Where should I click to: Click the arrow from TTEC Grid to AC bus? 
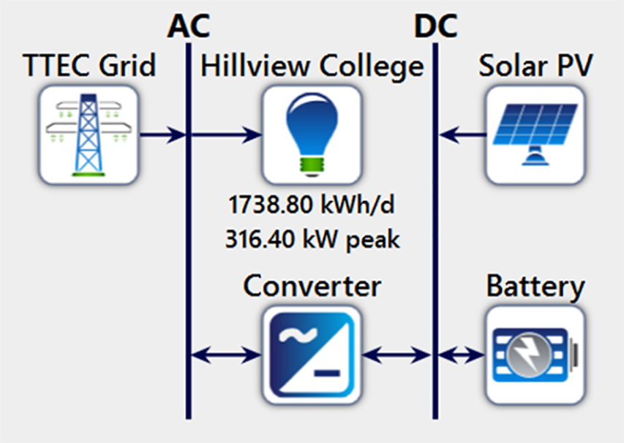pyautogui.click(x=162, y=135)
